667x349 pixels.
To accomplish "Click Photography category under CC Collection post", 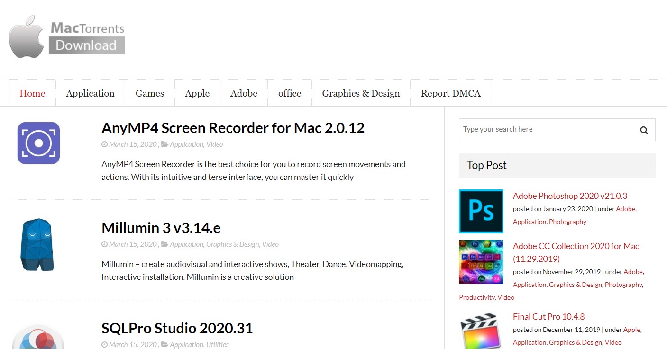I will click(623, 285).
